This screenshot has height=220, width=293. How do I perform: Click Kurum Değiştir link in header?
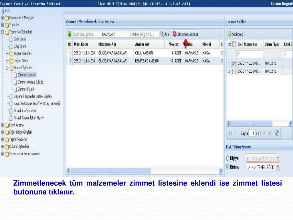282,3
